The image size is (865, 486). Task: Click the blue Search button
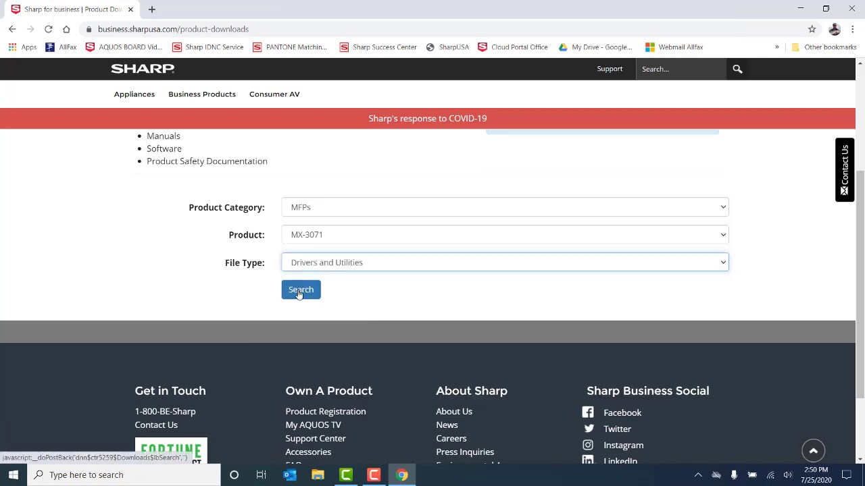[301, 290]
